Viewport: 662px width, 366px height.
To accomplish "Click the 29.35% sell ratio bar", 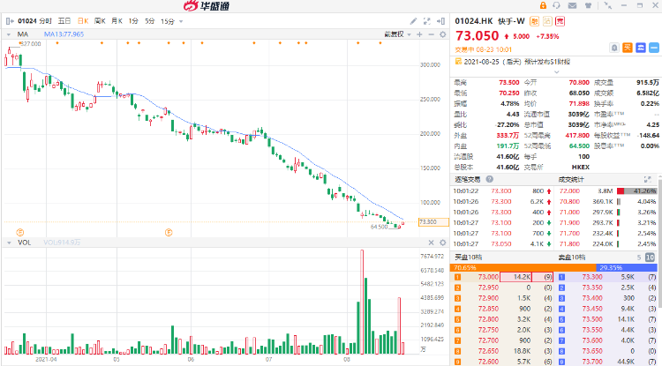I will point(627,268).
